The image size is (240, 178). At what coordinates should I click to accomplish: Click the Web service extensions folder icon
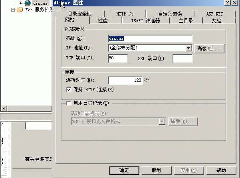(x=20, y=10)
